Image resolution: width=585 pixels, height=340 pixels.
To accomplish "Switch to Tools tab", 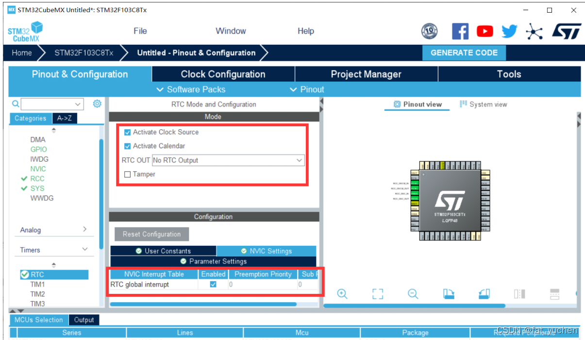I will point(509,74).
